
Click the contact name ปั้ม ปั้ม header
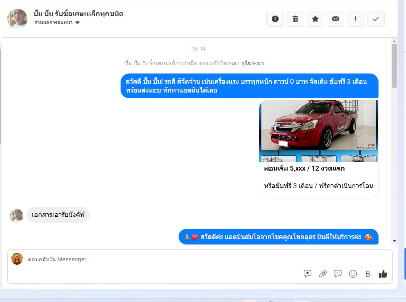click(x=78, y=14)
